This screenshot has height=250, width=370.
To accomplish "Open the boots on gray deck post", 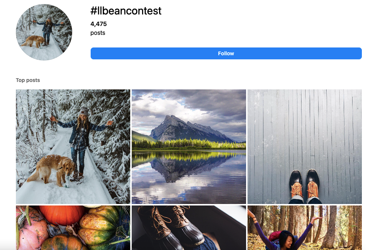I will pyautogui.click(x=305, y=147).
